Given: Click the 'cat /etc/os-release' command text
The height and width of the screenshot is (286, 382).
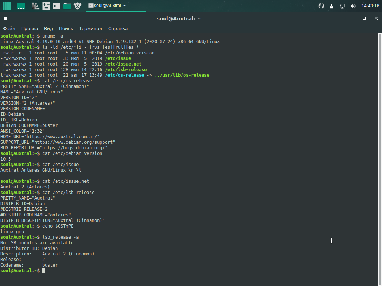Looking at the screenshot, I should pyautogui.click(x=67, y=81).
